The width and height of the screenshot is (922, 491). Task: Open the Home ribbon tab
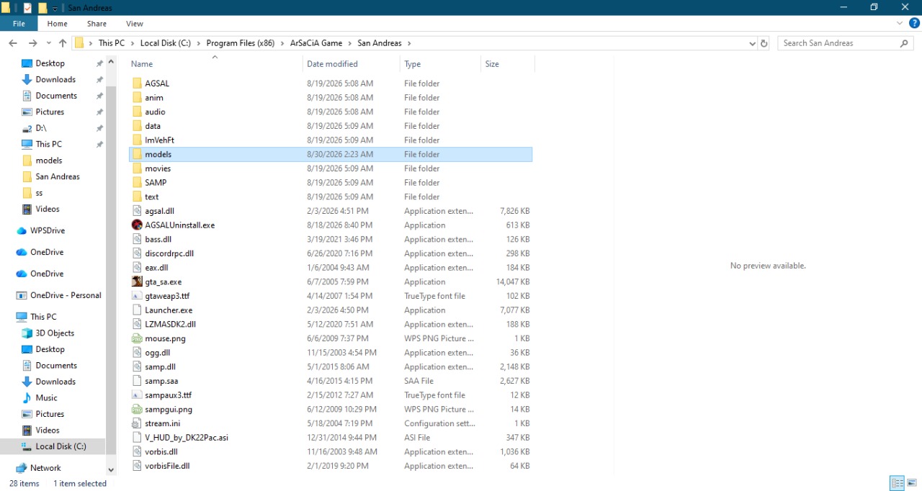[57, 24]
